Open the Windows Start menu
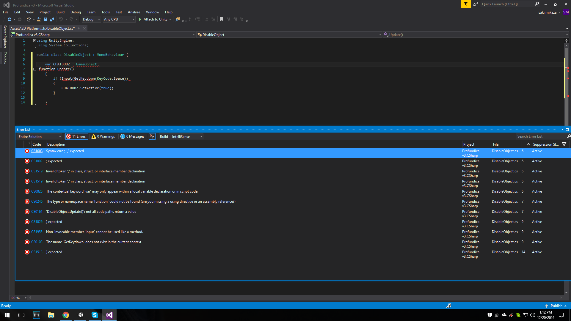The image size is (571, 321). 7,315
